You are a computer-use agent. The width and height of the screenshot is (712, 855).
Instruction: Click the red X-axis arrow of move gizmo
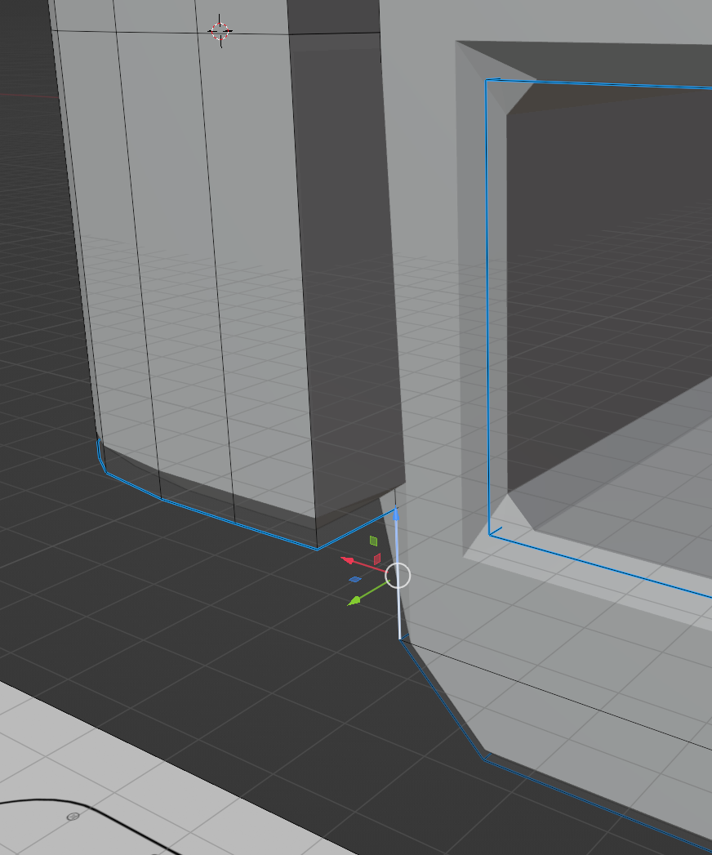347,560
